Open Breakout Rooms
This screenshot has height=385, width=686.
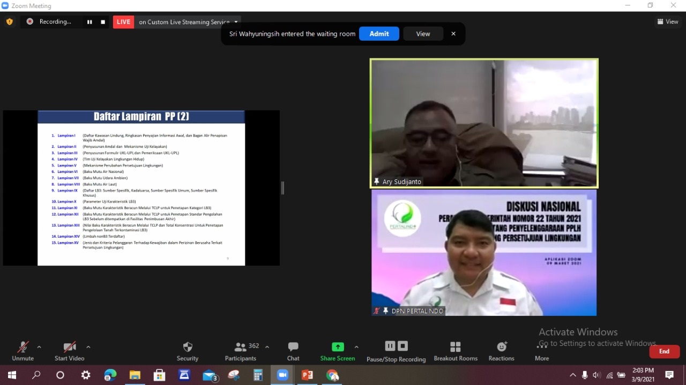456,347
